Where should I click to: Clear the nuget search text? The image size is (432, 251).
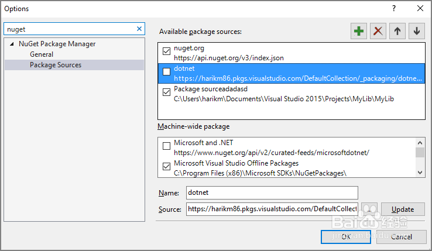pyautogui.click(x=139, y=29)
